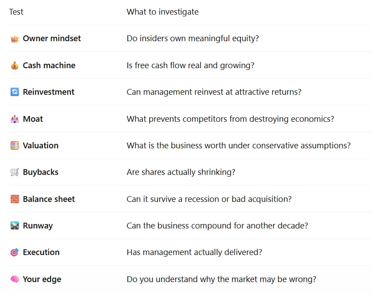
Task: Select the blue refresh icon next to Reinvestment
Action: 15,92
